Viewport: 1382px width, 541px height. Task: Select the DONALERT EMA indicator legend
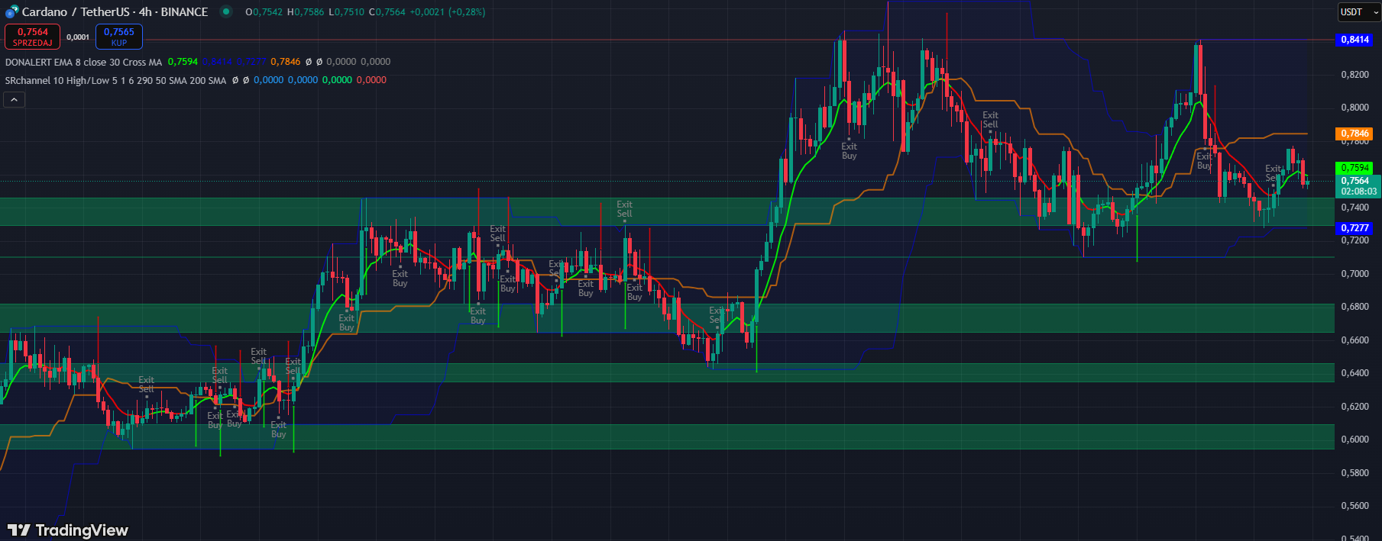(x=83, y=62)
